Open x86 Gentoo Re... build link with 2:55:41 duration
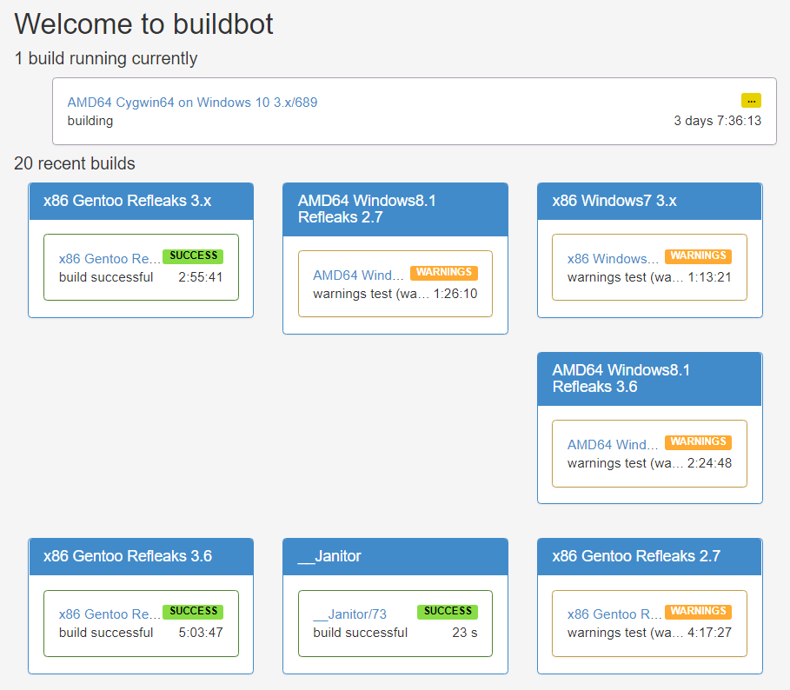This screenshot has height=690, width=790. 110,258
